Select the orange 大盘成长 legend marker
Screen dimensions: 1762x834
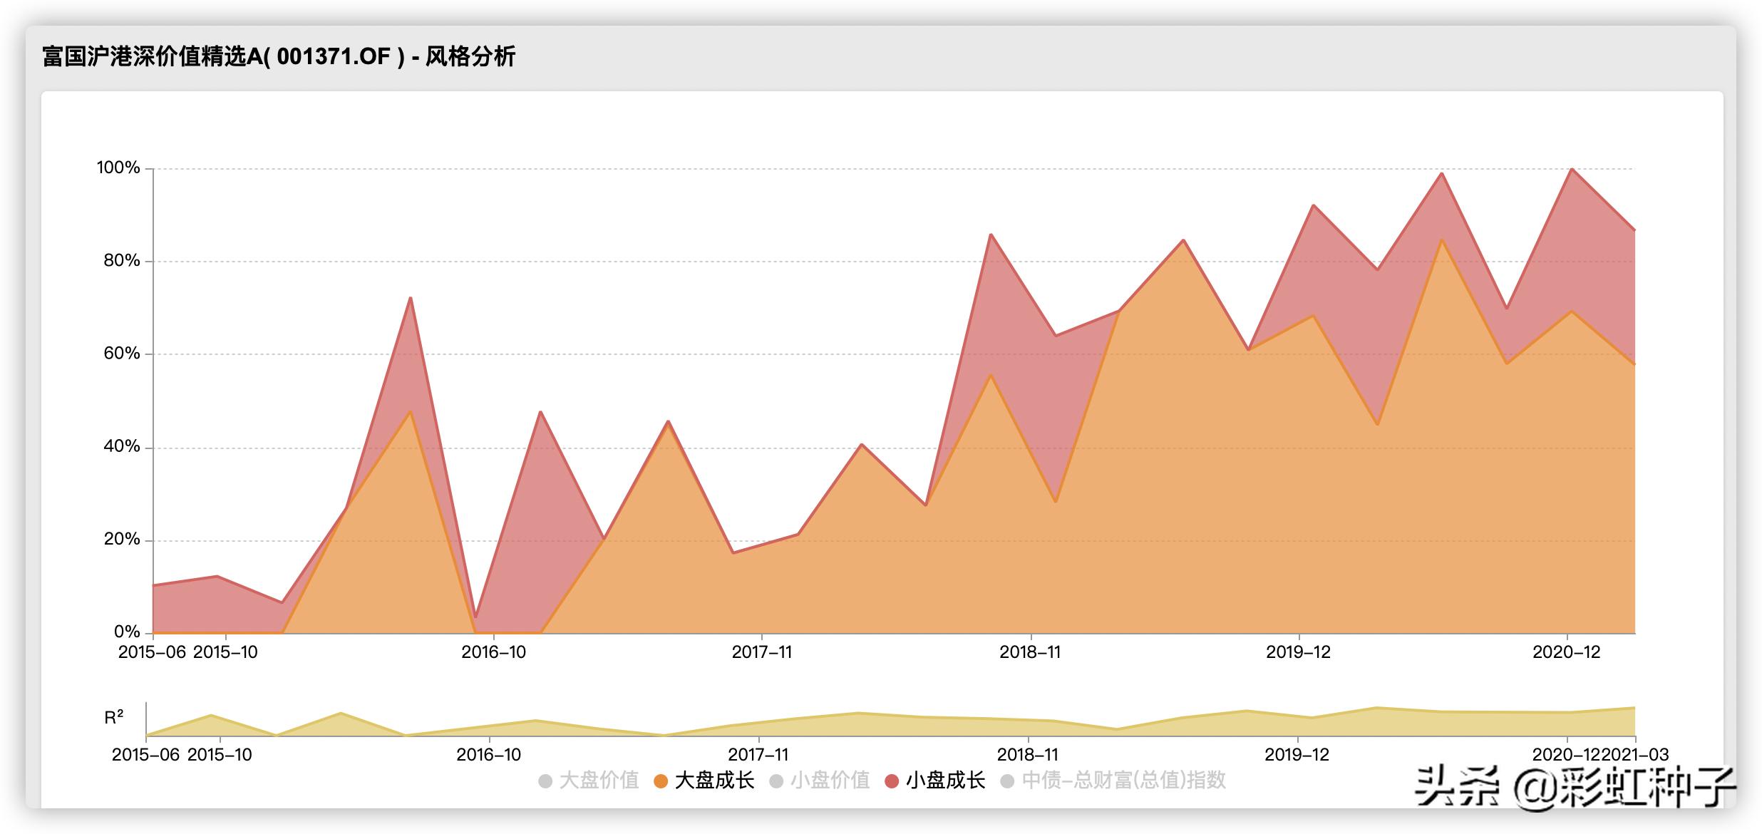point(661,781)
